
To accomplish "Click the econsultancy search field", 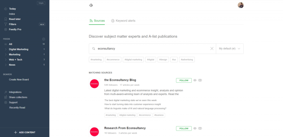I will [152, 48].
